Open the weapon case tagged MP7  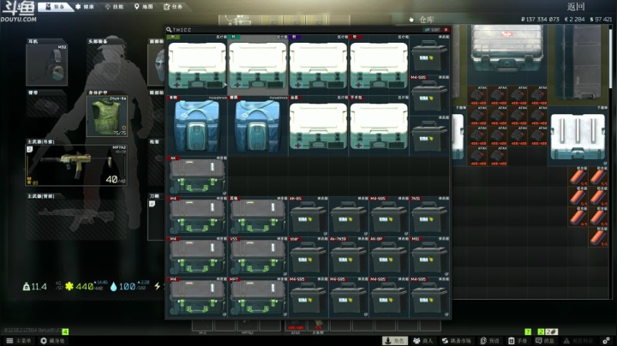(258, 298)
